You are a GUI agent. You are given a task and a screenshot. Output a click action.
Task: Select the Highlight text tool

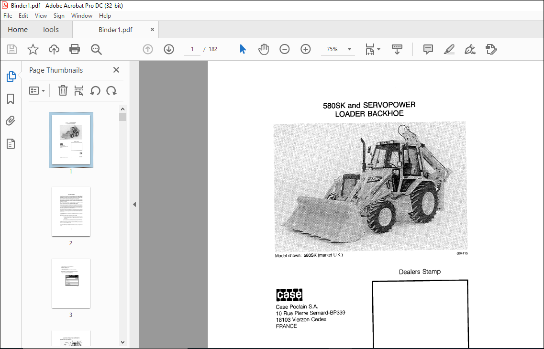[449, 49]
